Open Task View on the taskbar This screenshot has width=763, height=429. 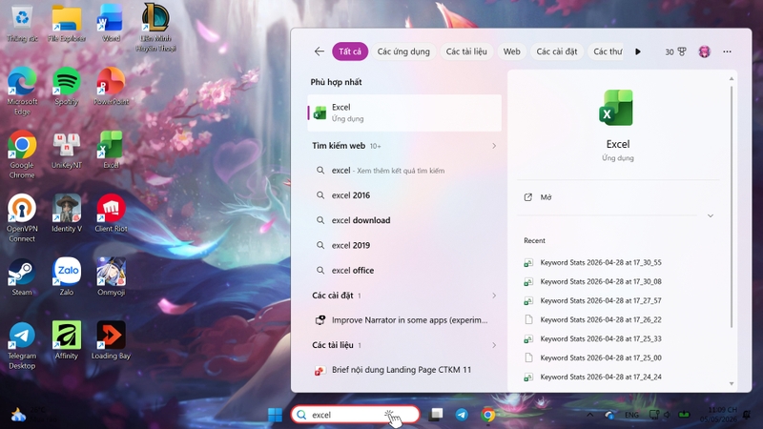click(436, 415)
